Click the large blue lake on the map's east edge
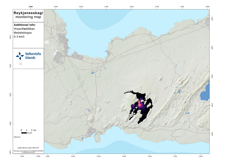Image resolution: width=227 pixels, height=163 pixels. point(205,91)
